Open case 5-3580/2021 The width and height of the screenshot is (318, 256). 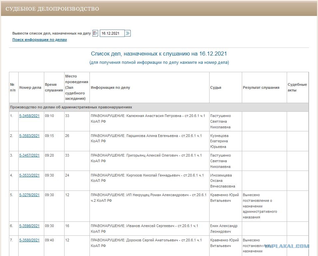(29, 240)
